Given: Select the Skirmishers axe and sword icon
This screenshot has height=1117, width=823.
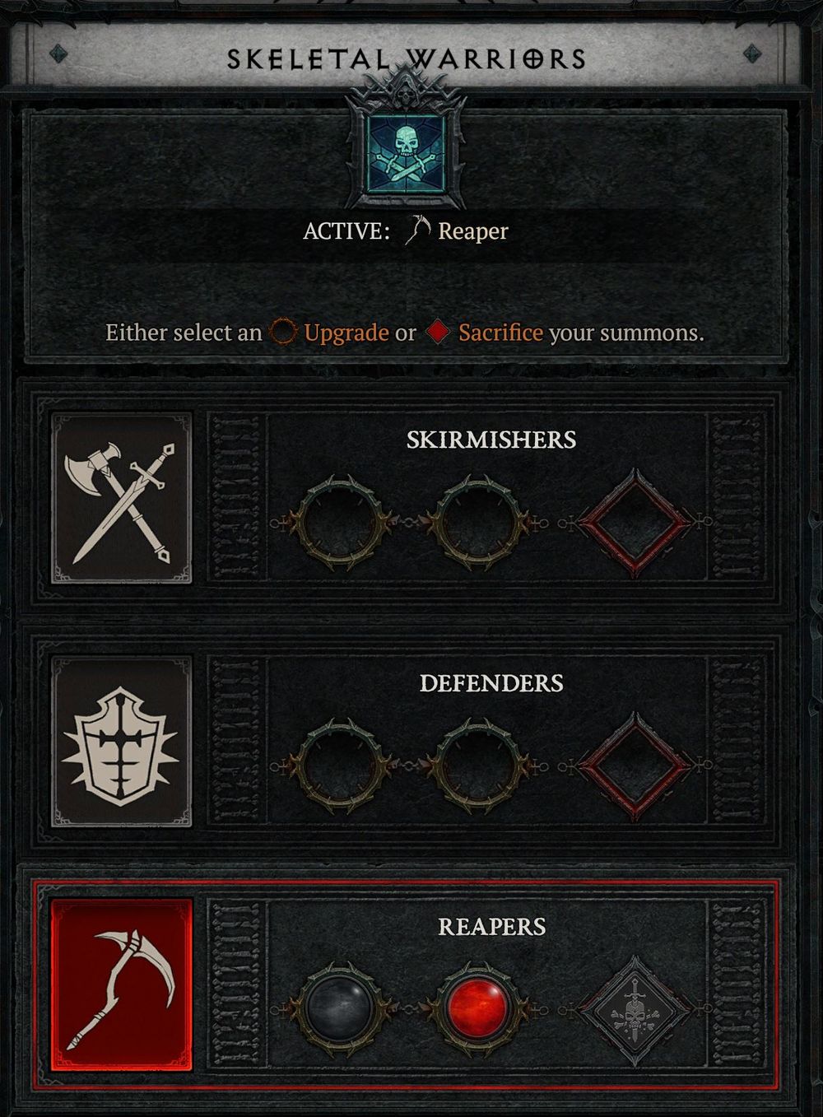Looking at the screenshot, I should [x=121, y=499].
